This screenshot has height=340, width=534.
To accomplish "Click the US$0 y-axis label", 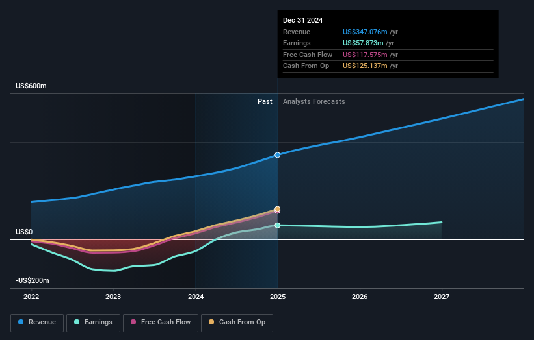I will click(x=24, y=232).
